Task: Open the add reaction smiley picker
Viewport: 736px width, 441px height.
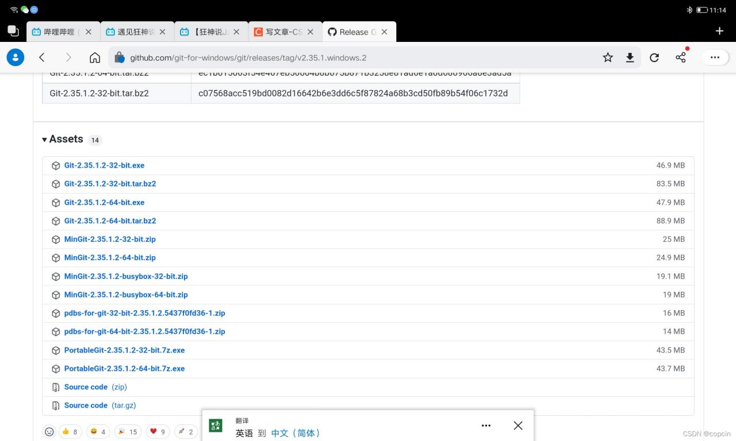Action: click(49, 431)
